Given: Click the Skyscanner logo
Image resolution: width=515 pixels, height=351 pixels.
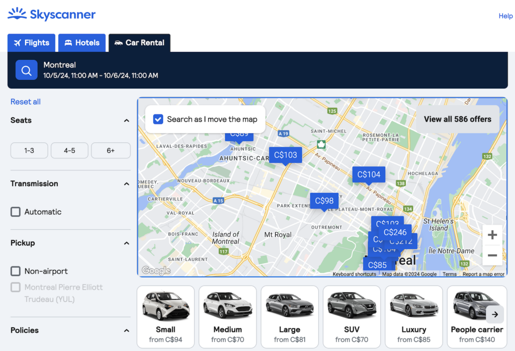Looking at the screenshot, I should pyautogui.click(x=51, y=14).
